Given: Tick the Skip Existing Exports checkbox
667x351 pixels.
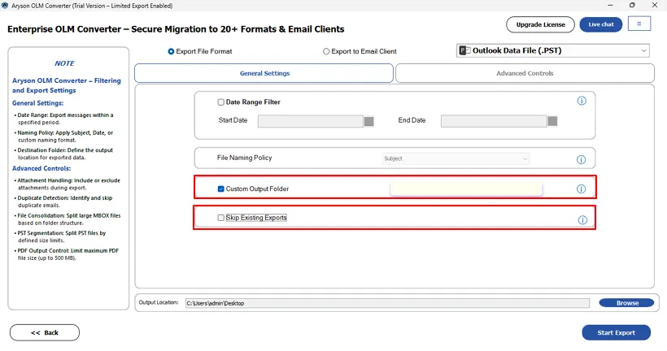Looking at the screenshot, I should point(221,218).
